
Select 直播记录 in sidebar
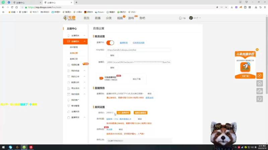click(x=74, y=59)
